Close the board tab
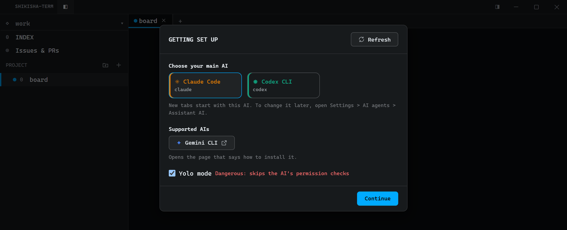 pyautogui.click(x=164, y=21)
